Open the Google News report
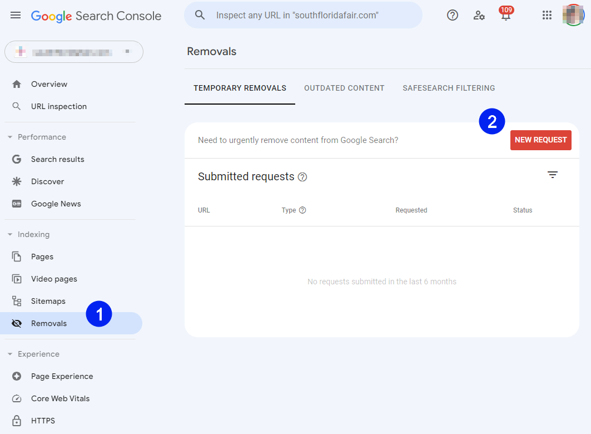This screenshot has width=591, height=434. point(56,204)
